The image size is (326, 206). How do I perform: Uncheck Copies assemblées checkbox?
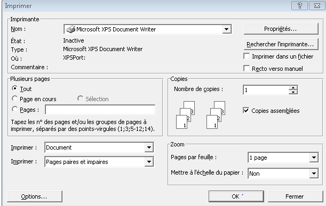246,110
